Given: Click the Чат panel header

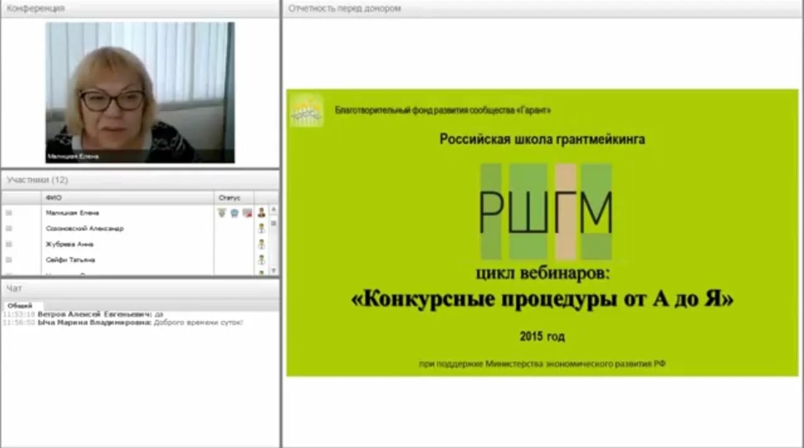Looking at the screenshot, I should [140, 288].
